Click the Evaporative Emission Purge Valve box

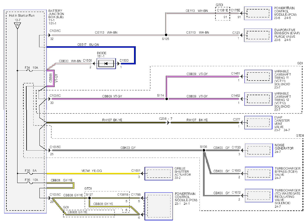click(258, 35)
